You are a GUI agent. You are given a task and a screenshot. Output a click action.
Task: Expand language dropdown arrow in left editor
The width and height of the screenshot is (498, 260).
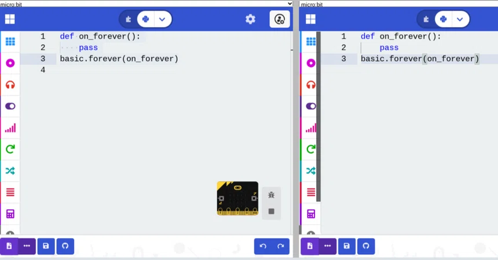[x=162, y=19]
